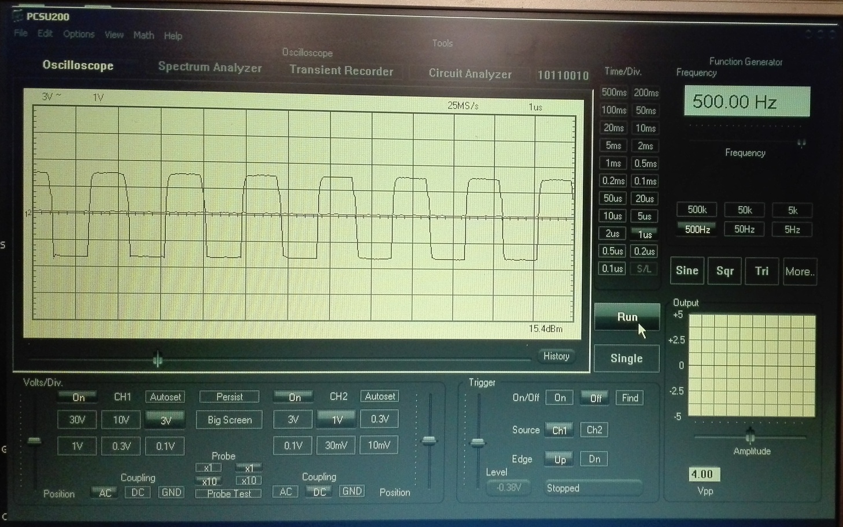This screenshot has width=843, height=527.
Task: Select the 2ms time/div setting
Action: coord(645,146)
